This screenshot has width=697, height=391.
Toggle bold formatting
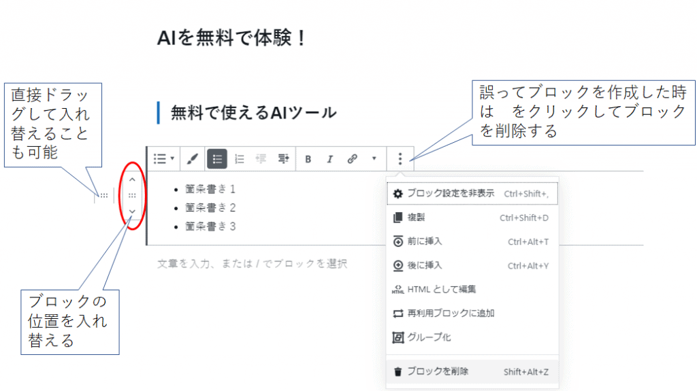tap(308, 159)
